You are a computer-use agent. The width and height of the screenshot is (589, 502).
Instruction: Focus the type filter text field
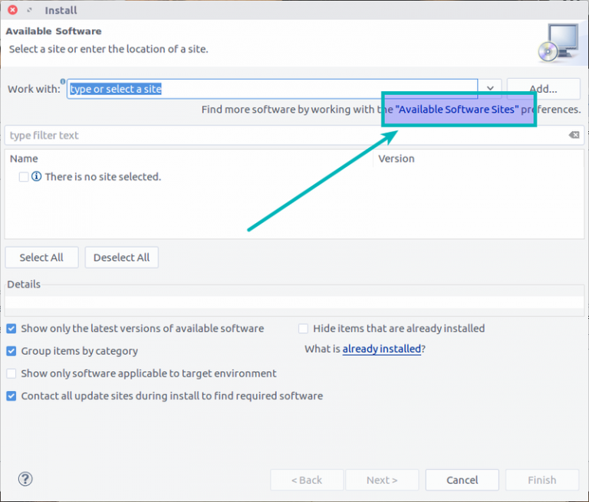pyautogui.click(x=284, y=135)
